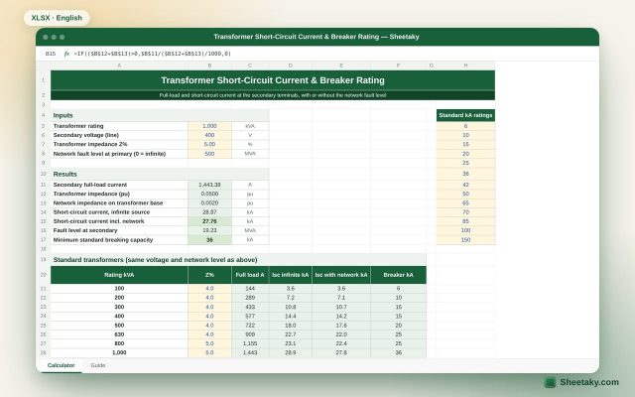Click the Inputs section header
Viewport: 635px width, 397px height.
(x=160, y=115)
